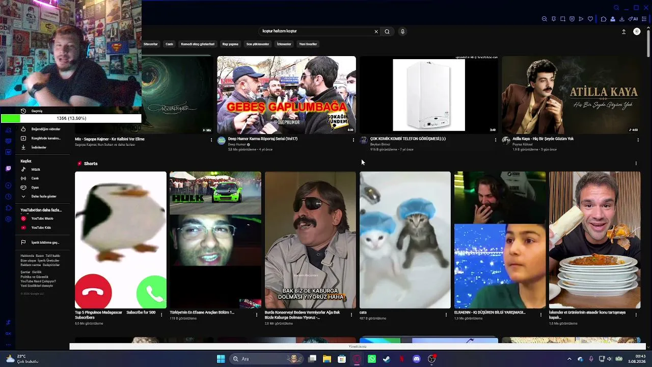Screen dimensions: 652x367
Task: Open the Twitch icon in browser sidebar
Action: [x=8, y=168]
